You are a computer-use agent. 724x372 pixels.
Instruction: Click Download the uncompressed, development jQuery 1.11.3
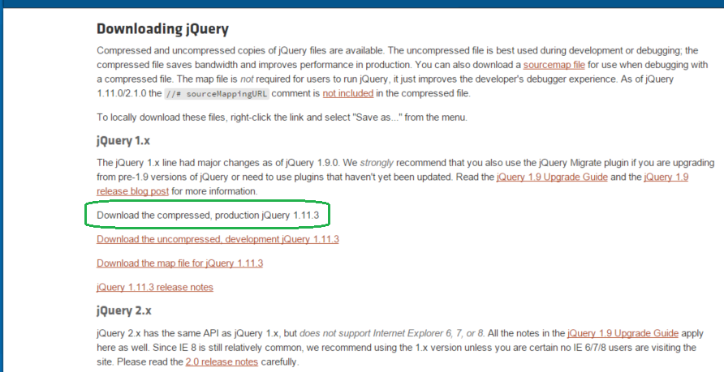pyautogui.click(x=218, y=239)
